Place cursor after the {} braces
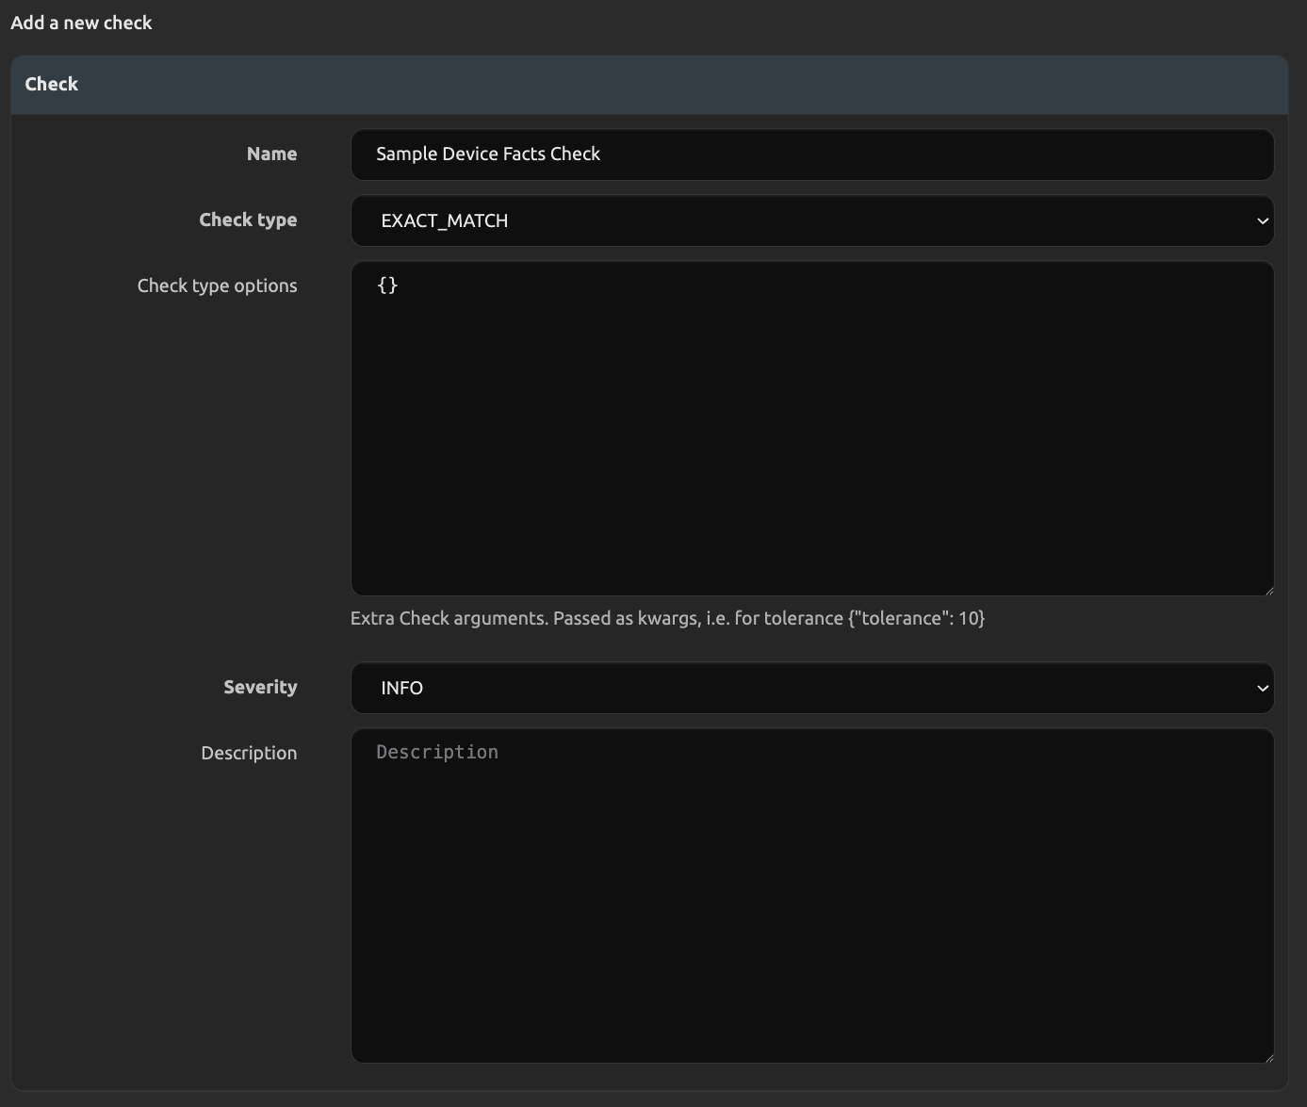Viewport: 1307px width, 1107px height. pos(400,285)
